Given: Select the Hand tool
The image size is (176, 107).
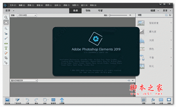Looking at the screenshot, I should [6, 22].
